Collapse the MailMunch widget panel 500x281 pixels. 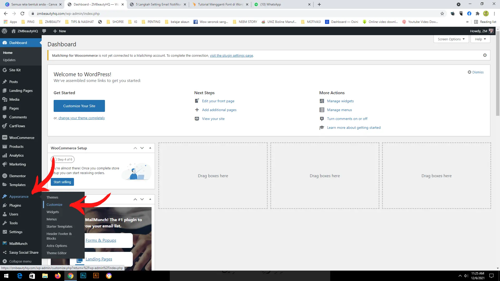150,199
